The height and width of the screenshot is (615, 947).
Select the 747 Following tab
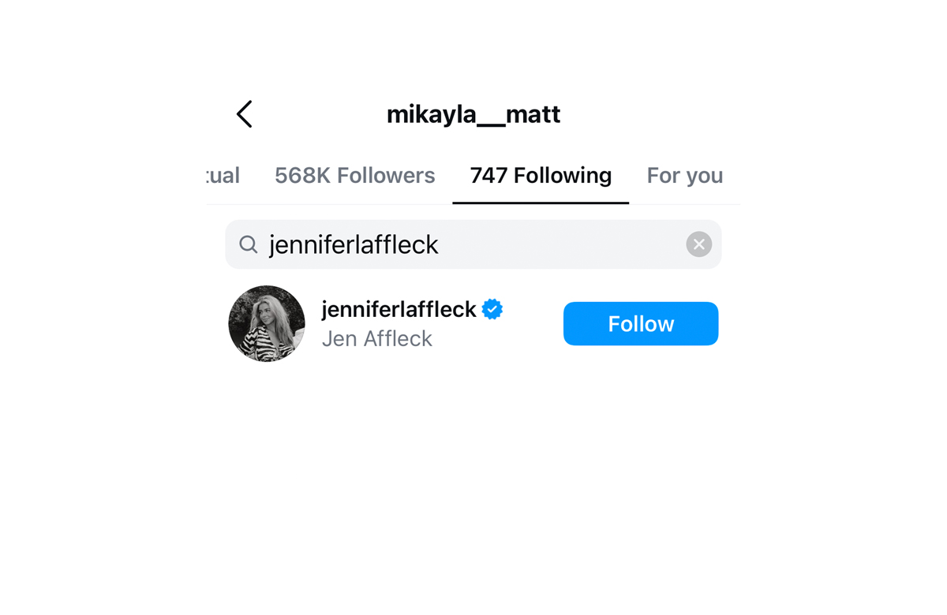541,175
